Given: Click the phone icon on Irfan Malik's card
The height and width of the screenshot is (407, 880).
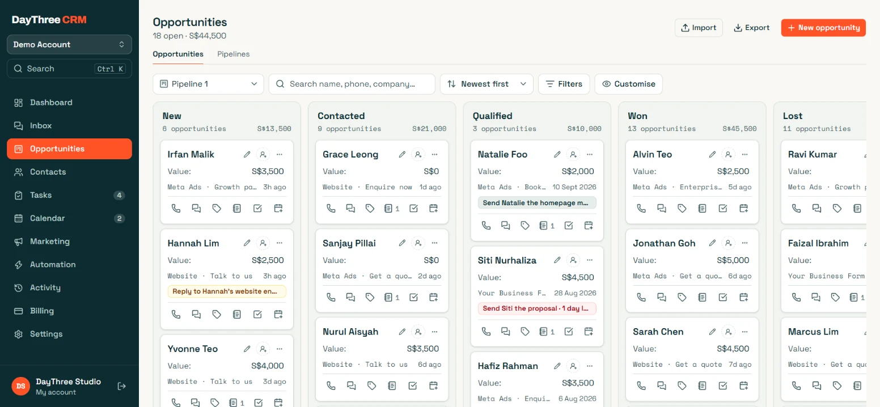Looking at the screenshot, I should point(176,209).
